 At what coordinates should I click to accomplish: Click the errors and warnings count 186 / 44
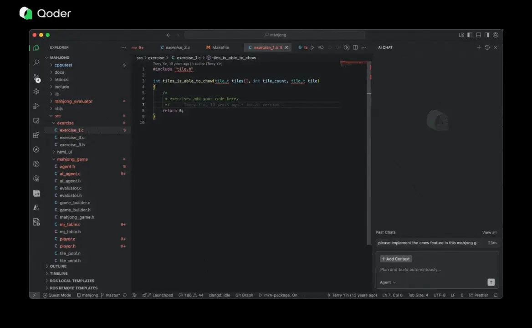click(191, 295)
